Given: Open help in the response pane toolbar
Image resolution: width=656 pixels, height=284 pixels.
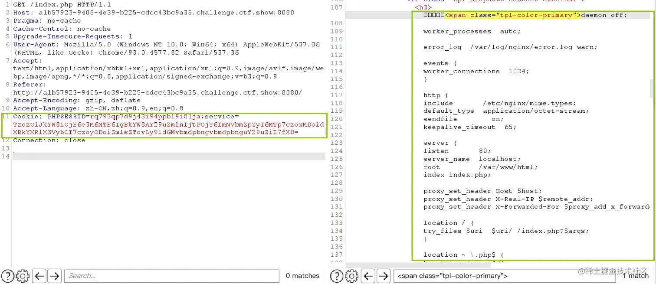Looking at the screenshot, I should [337, 276].
